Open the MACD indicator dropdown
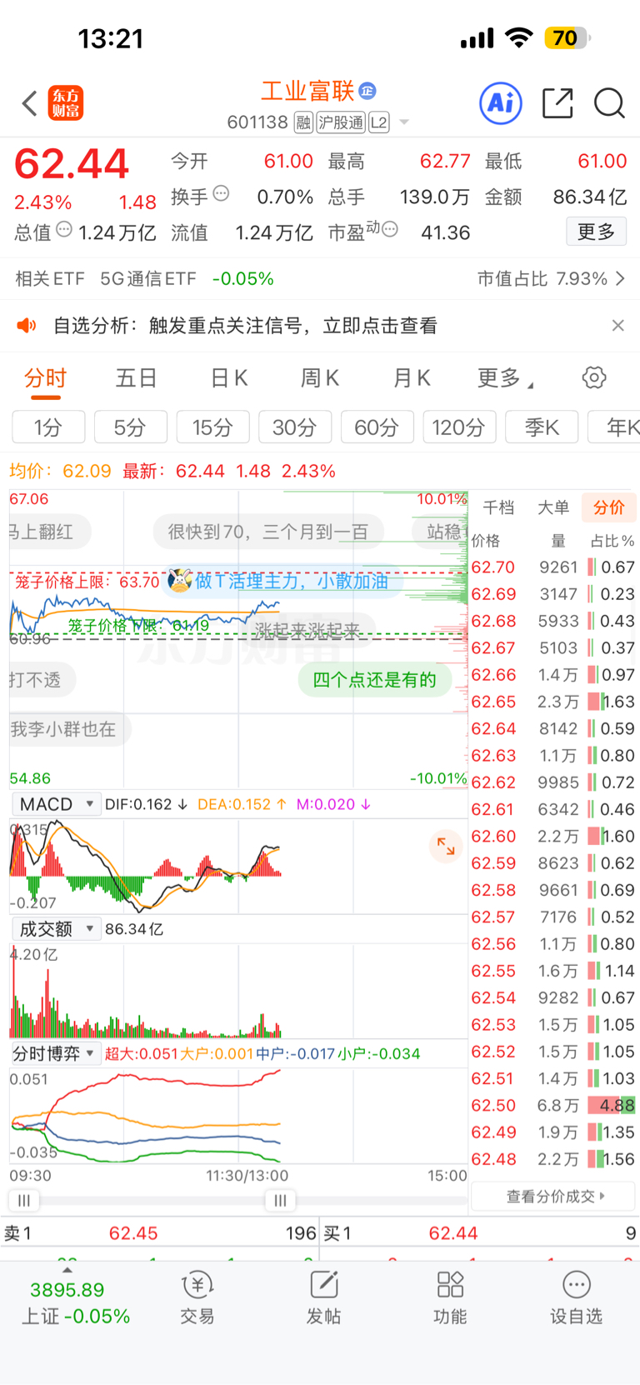640x1385 pixels. [57, 804]
